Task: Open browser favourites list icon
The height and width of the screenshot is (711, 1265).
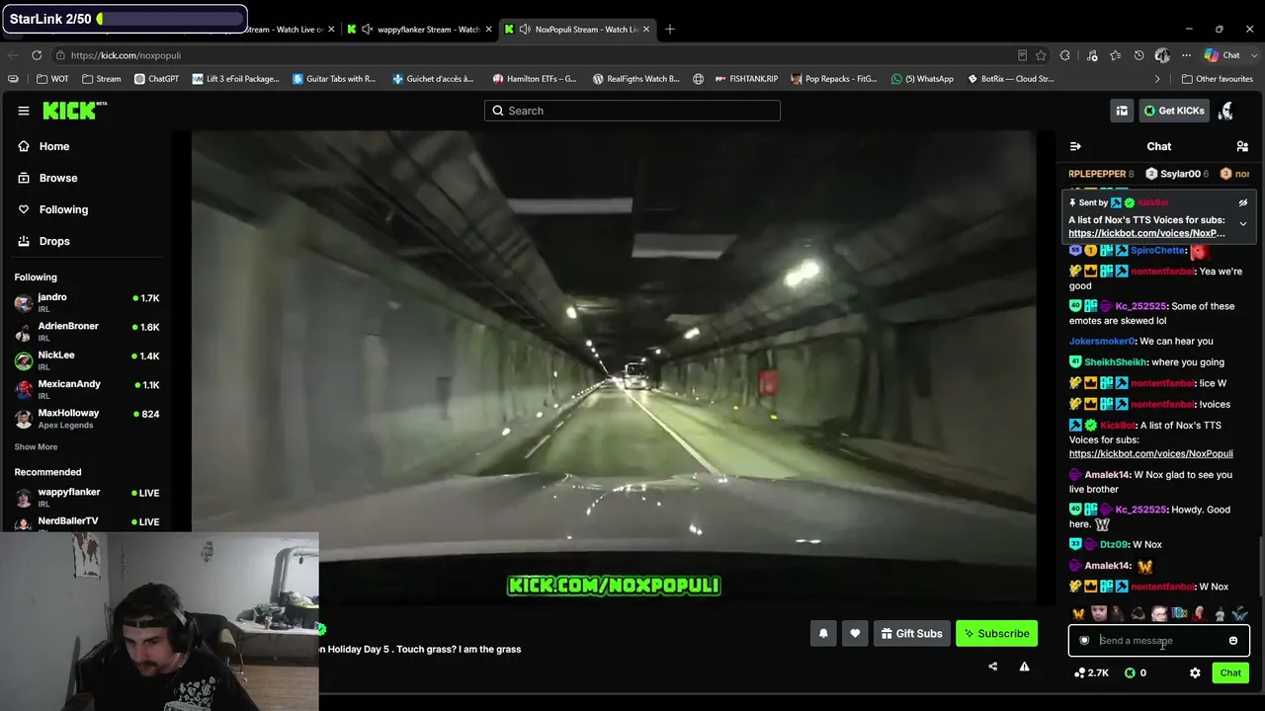Action: (1116, 55)
